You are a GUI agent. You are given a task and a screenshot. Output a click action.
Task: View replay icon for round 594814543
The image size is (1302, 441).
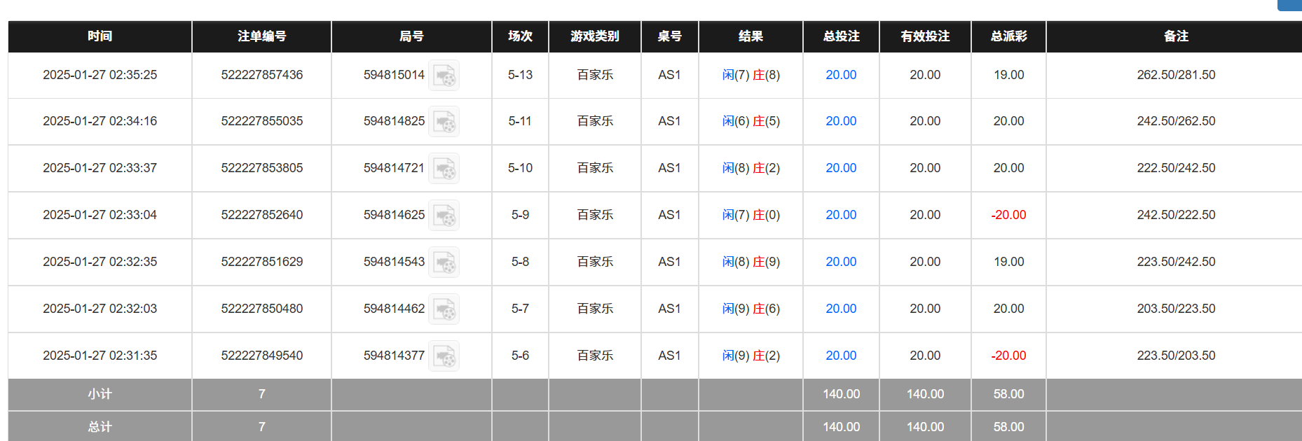point(444,262)
